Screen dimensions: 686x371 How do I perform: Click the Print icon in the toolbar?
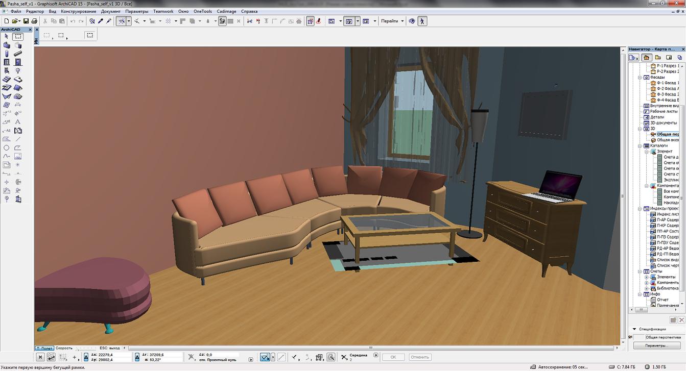34,21
